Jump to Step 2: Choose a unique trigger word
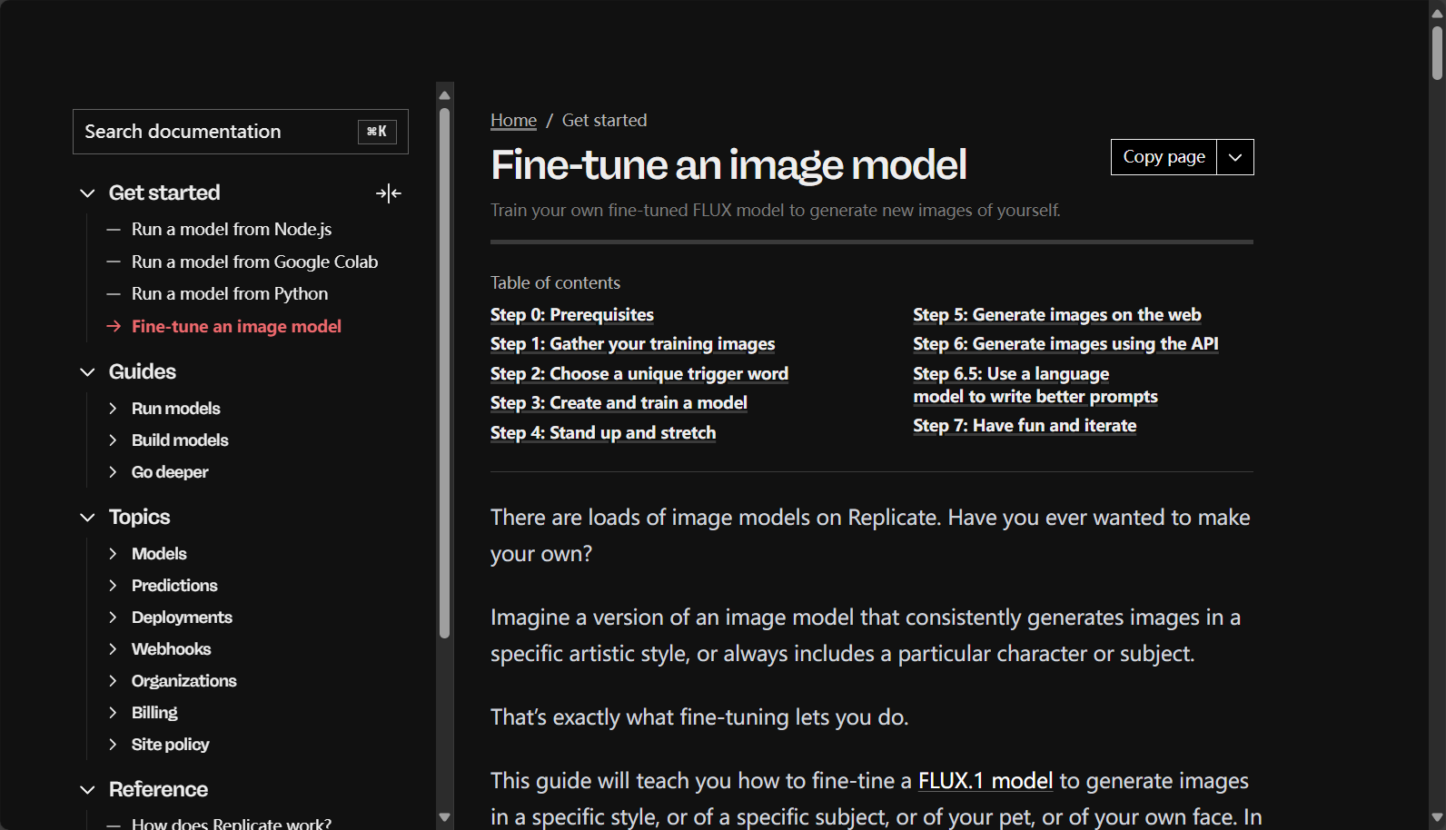Viewport: 1446px width, 830px height. 639,374
